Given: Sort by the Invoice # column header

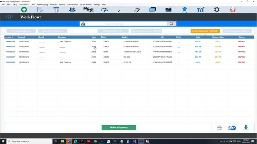Looking at the screenshot, I should coord(9,37).
